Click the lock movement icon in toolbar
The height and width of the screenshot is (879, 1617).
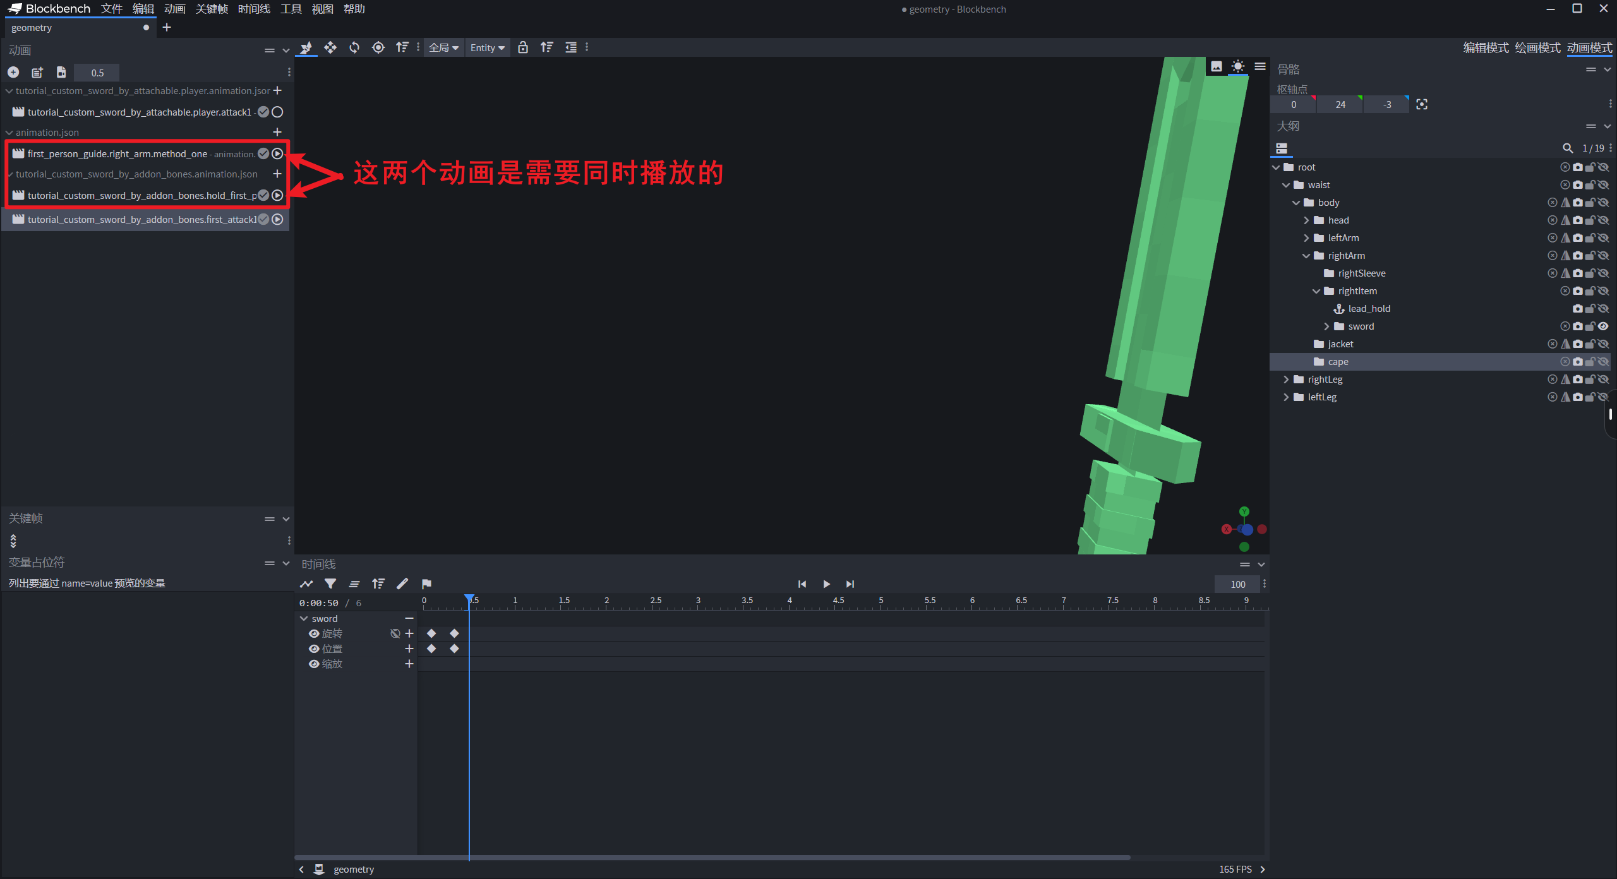click(523, 47)
